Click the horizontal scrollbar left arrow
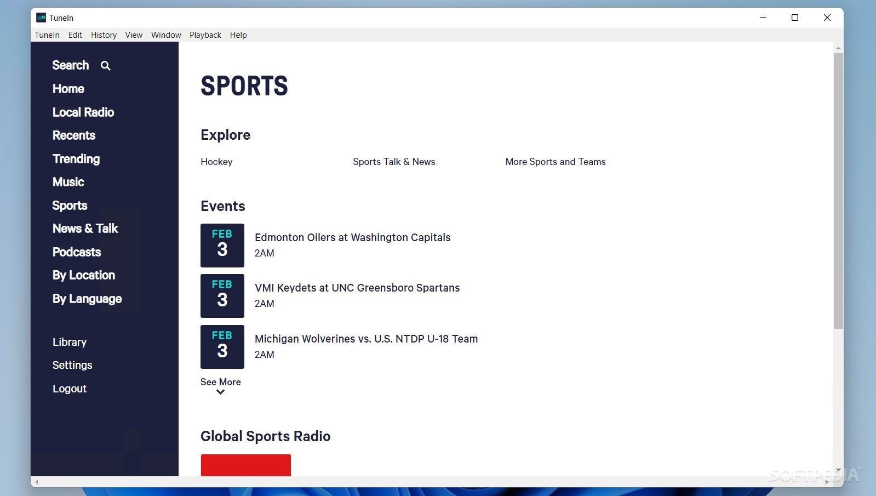The image size is (876, 496). tap(37, 482)
